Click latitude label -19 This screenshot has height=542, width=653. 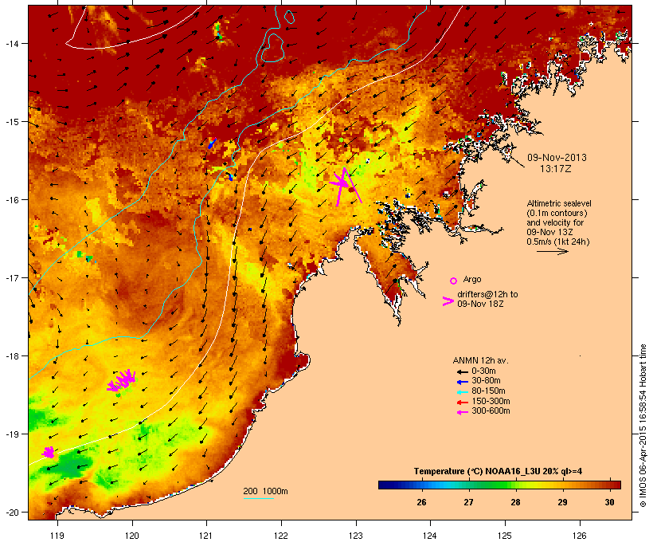11,434
